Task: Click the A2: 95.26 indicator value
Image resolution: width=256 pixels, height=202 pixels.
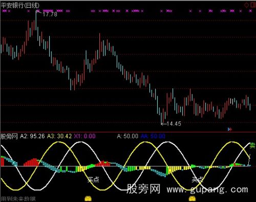Action: tap(32, 136)
